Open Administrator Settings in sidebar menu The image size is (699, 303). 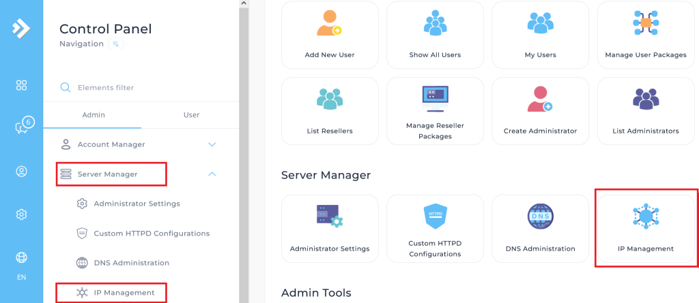[137, 204]
